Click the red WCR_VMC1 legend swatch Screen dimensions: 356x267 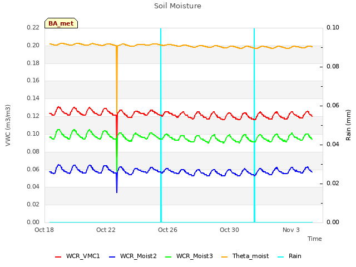(x=58, y=257)
